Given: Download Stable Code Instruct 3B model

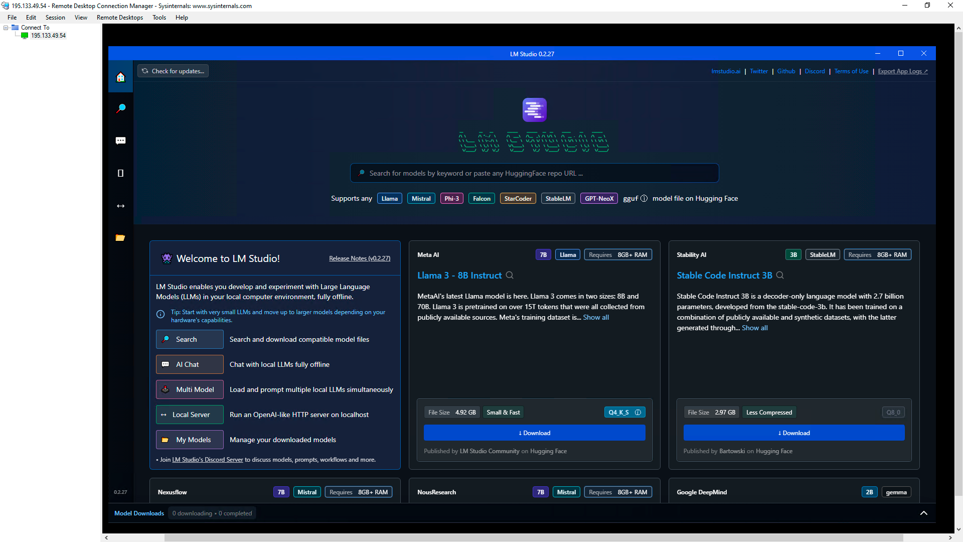Looking at the screenshot, I should coord(793,433).
